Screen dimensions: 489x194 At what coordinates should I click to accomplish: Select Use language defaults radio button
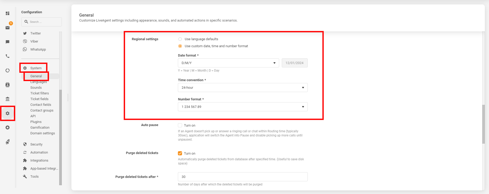[180, 39]
